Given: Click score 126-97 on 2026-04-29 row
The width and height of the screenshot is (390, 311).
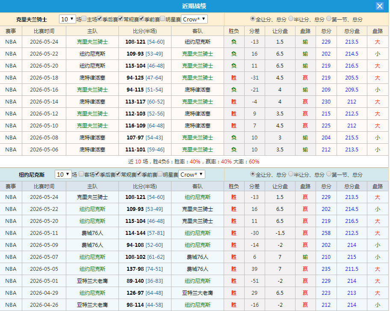Looking at the screenshot, I should 135,293.
